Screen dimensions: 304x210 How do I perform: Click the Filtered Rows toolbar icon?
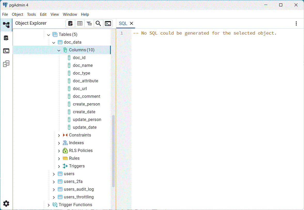point(89,23)
